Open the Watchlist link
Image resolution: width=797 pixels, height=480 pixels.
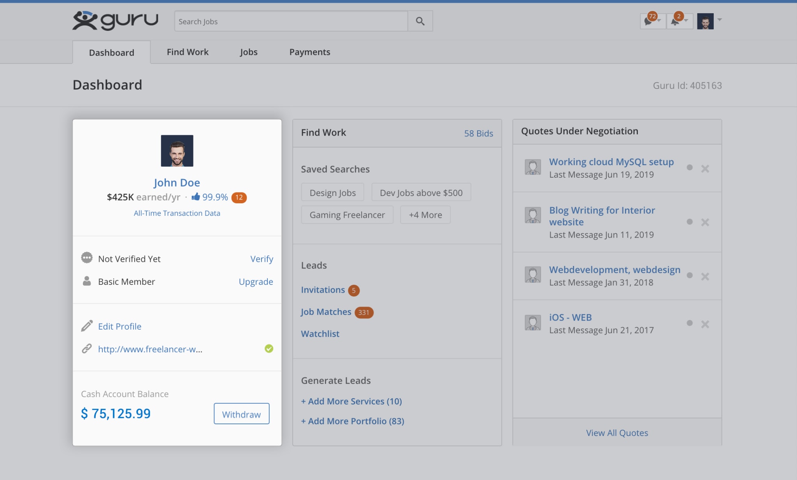click(320, 334)
